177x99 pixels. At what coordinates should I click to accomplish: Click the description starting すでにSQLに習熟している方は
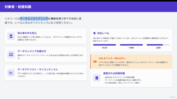133,64
